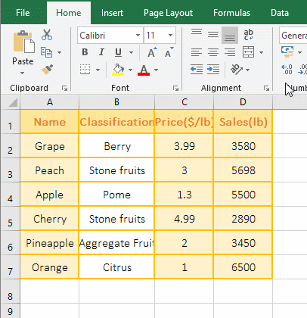Increase font size with large A
Screen dimensions: 307x318
click(152, 52)
